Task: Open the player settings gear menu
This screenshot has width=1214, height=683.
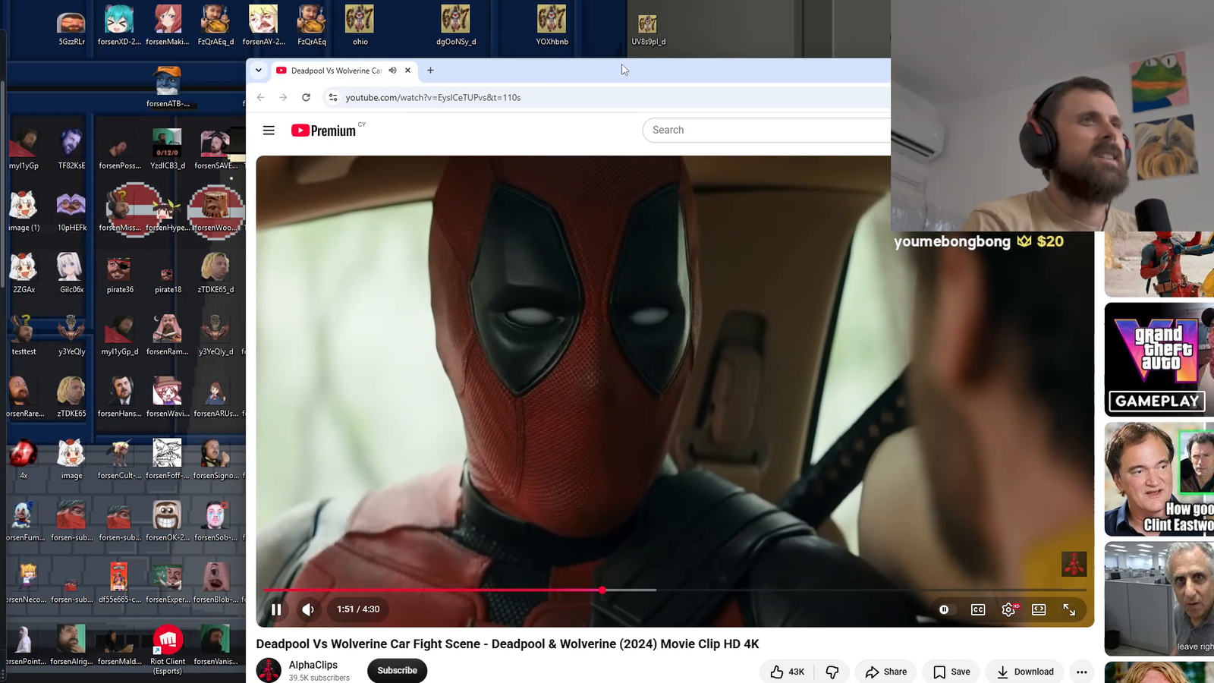Action: 1009,609
